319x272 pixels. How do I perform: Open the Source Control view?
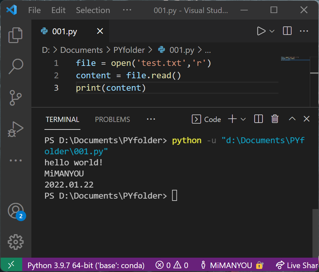click(x=15, y=98)
